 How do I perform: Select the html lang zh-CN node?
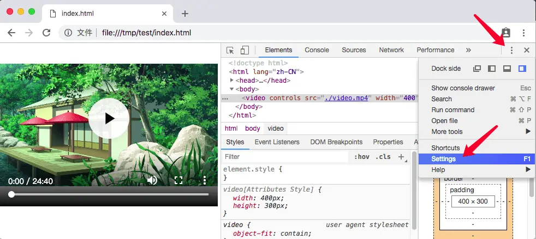[266, 72]
